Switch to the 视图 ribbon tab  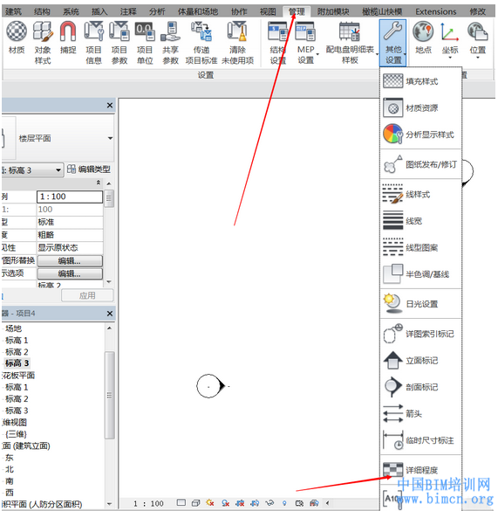pos(268,11)
